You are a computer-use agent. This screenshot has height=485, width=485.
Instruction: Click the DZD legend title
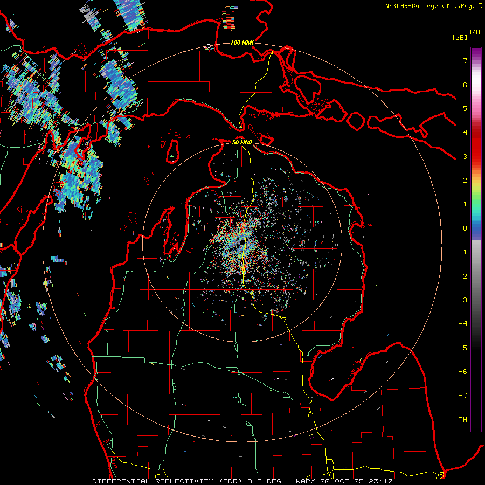tap(474, 32)
